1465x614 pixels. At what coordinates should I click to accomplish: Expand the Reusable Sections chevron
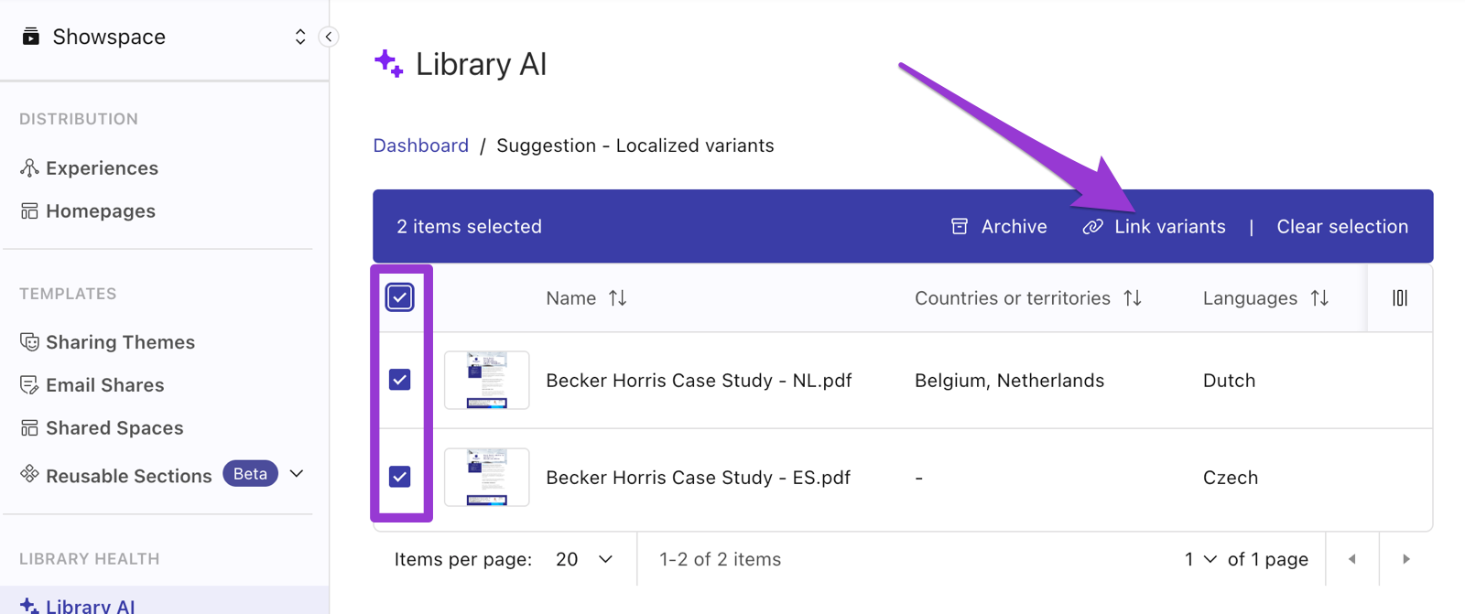pyautogui.click(x=297, y=474)
